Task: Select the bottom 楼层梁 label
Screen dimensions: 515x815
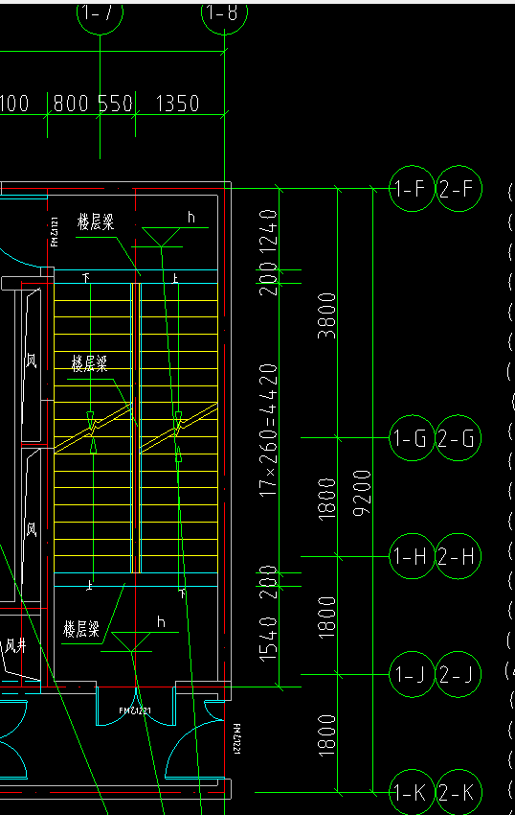Action: coord(81,629)
